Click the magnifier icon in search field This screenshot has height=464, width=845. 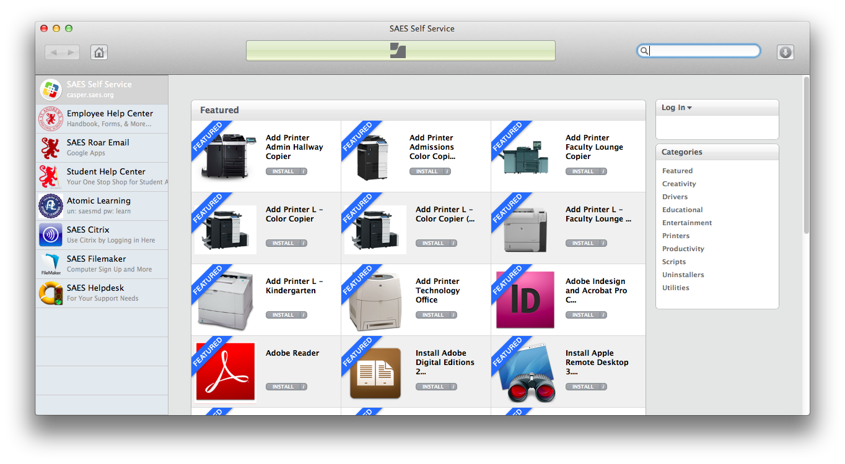point(644,51)
